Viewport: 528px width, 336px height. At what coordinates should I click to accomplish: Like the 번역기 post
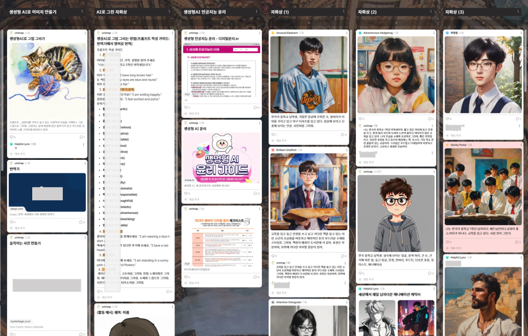12,222
